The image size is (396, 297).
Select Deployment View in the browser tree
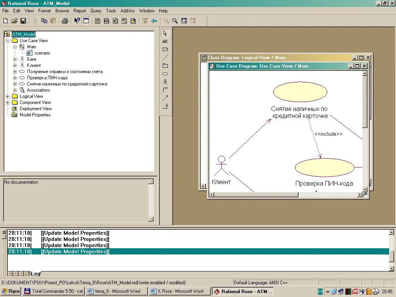point(36,109)
